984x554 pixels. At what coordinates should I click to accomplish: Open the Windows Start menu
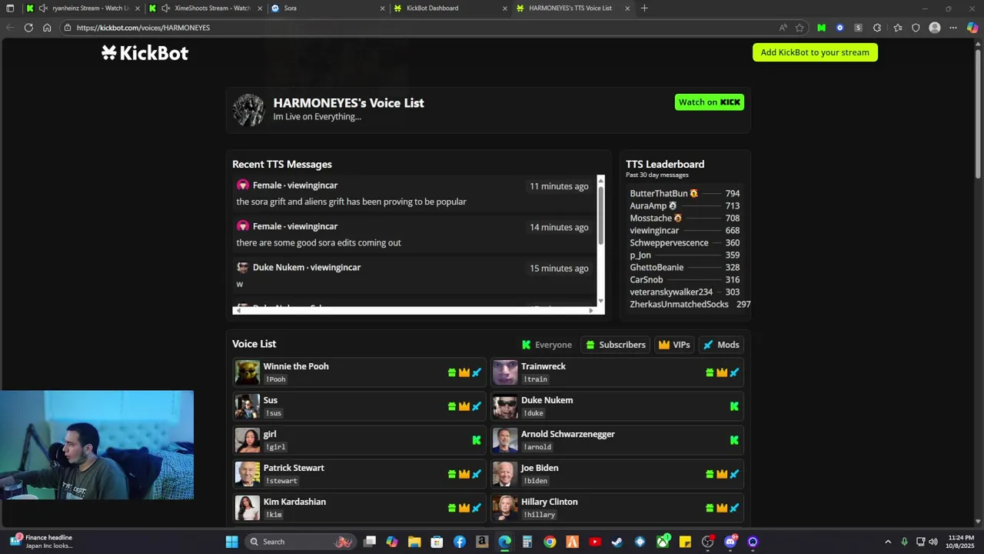[231, 542]
